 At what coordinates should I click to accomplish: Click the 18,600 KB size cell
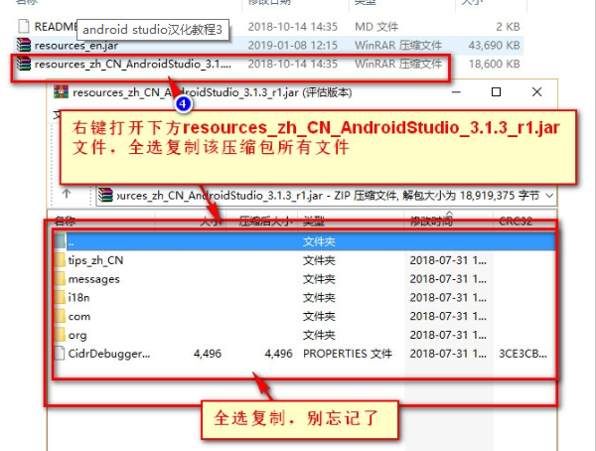pyautogui.click(x=494, y=64)
